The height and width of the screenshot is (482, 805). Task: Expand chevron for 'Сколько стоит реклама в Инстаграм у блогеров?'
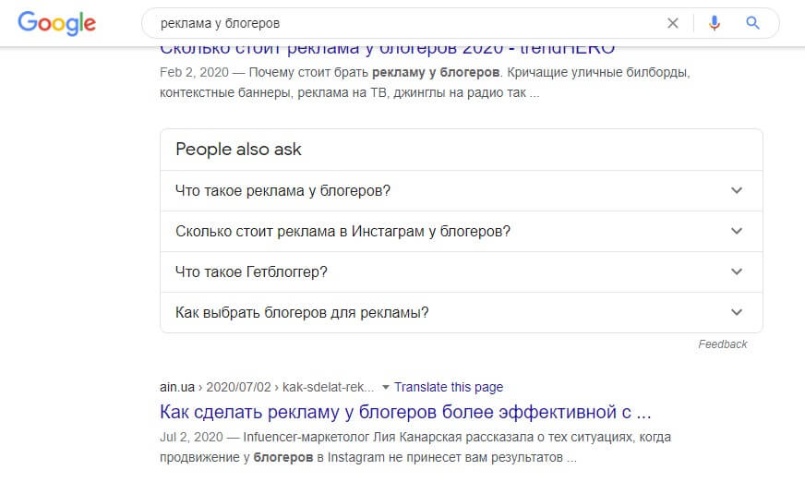[x=736, y=231]
